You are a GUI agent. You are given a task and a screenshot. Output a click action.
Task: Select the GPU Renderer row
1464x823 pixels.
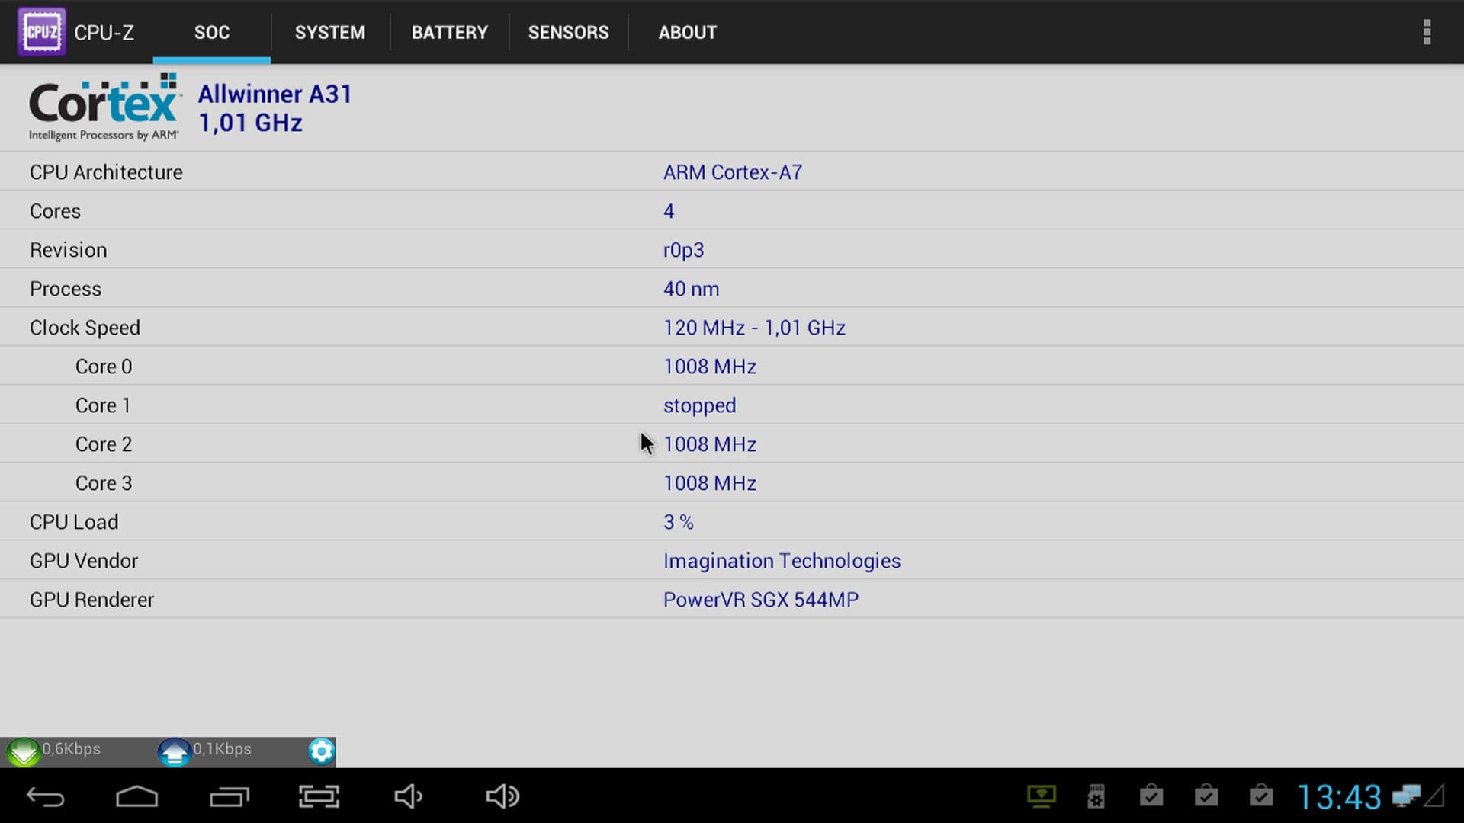[x=731, y=600]
